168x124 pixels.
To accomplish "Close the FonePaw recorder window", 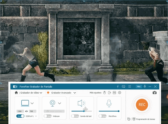I will tap(155, 86).
